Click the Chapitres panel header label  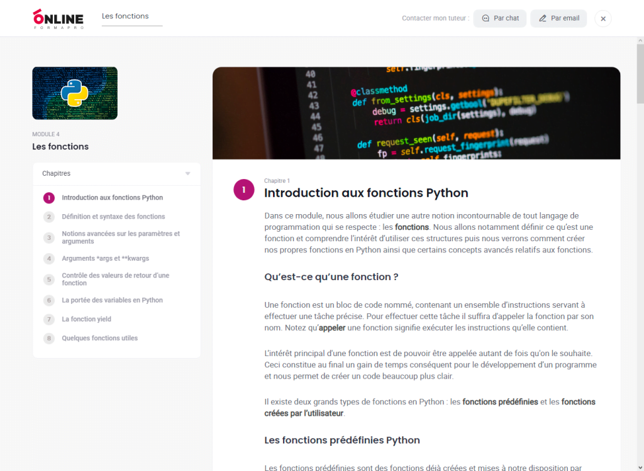point(56,173)
